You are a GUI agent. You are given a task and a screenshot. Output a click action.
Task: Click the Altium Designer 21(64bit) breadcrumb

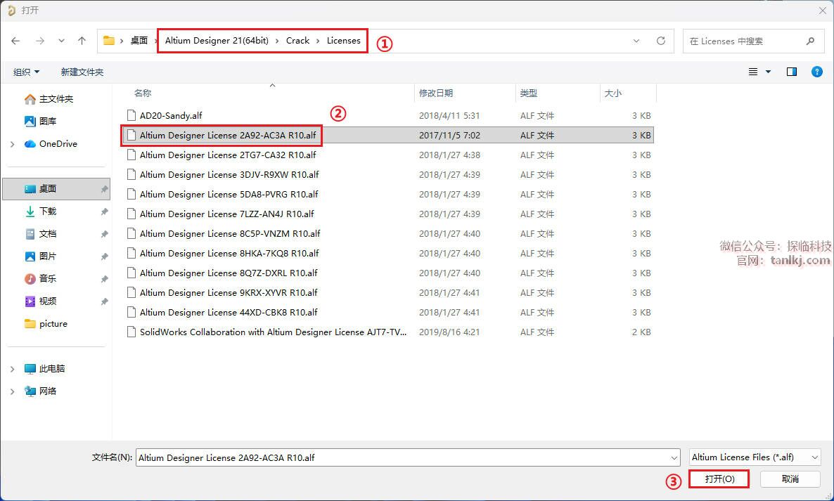point(217,40)
